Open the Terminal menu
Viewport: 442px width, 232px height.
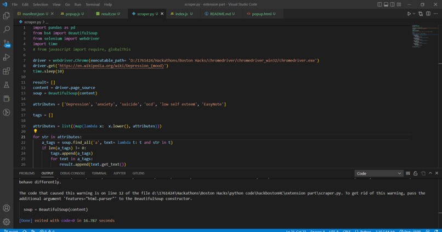pos(93,4)
